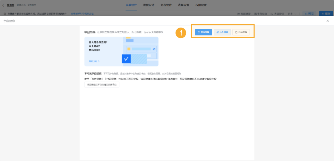Expand the 更多 dropdown
This screenshot has width=334, height=161.
[x=292, y=14]
